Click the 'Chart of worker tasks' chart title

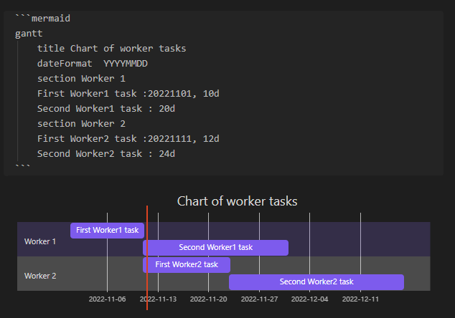coord(237,201)
